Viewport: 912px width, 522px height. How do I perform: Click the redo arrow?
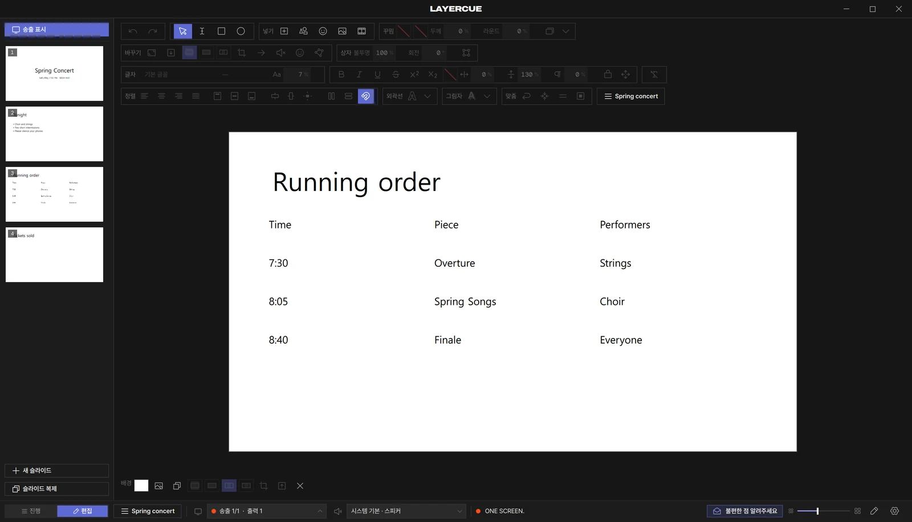[x=152, y=31]
